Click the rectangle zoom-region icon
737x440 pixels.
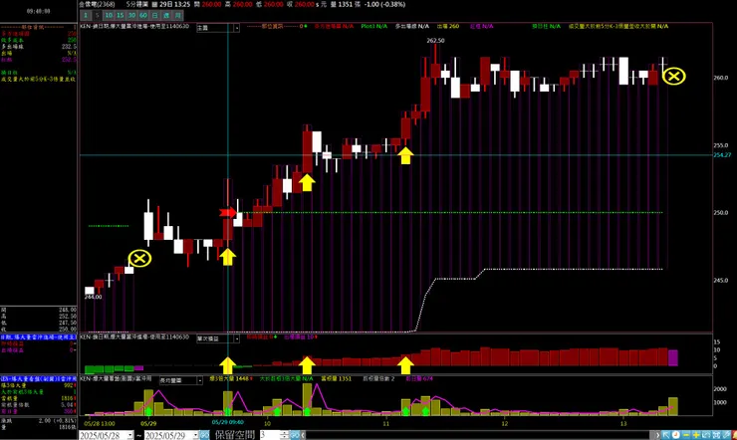[706, 435]
